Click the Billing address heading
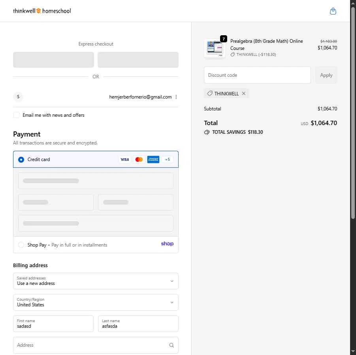 point(30,266)
